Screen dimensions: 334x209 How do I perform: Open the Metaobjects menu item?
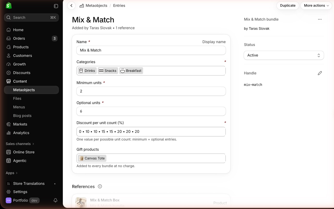click(31, 90)
